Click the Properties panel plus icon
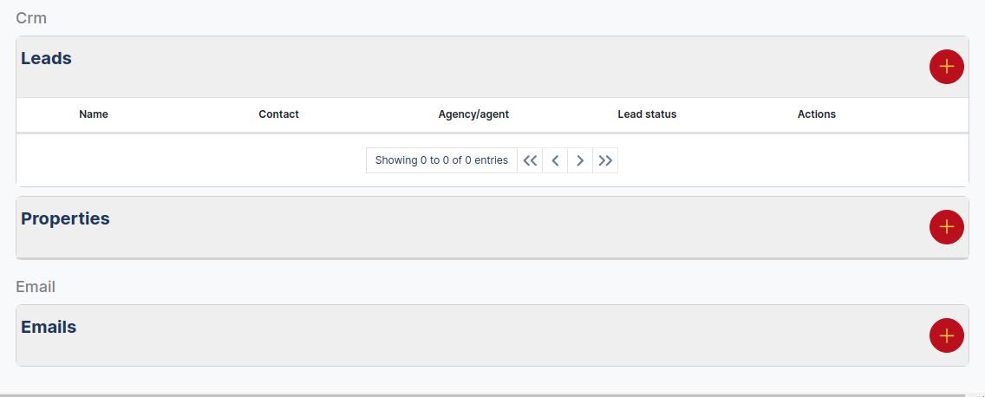The image size is (985, 397). click(946, 227)
